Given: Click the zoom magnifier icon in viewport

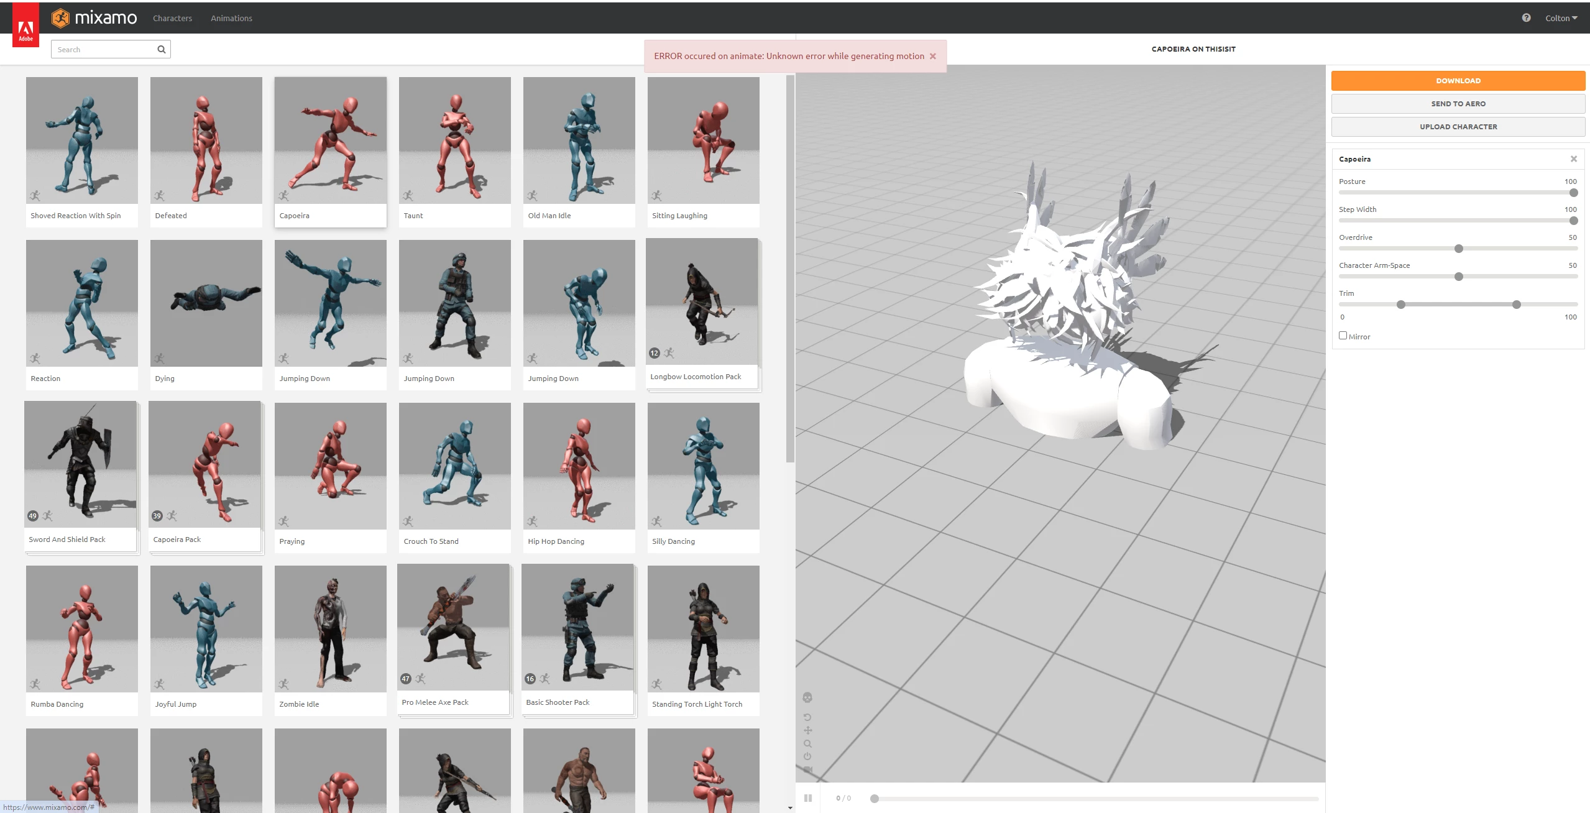Looking at the screenshot, I should coord(807,743).
